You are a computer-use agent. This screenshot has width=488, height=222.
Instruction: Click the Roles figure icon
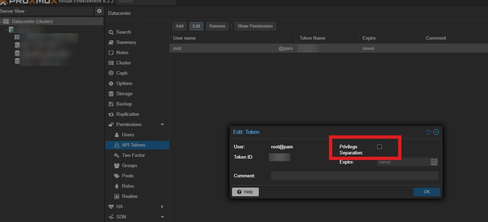click(x=116, y=186)
